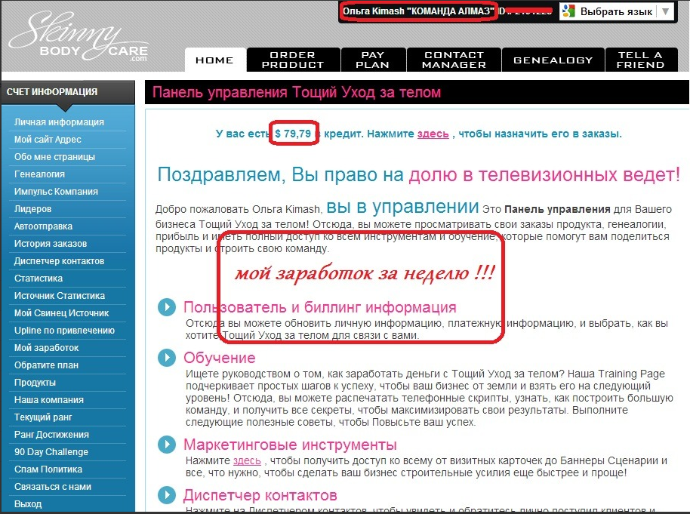
Task: Select Генеалогия in the sidebar
Action: click(39, 174)
